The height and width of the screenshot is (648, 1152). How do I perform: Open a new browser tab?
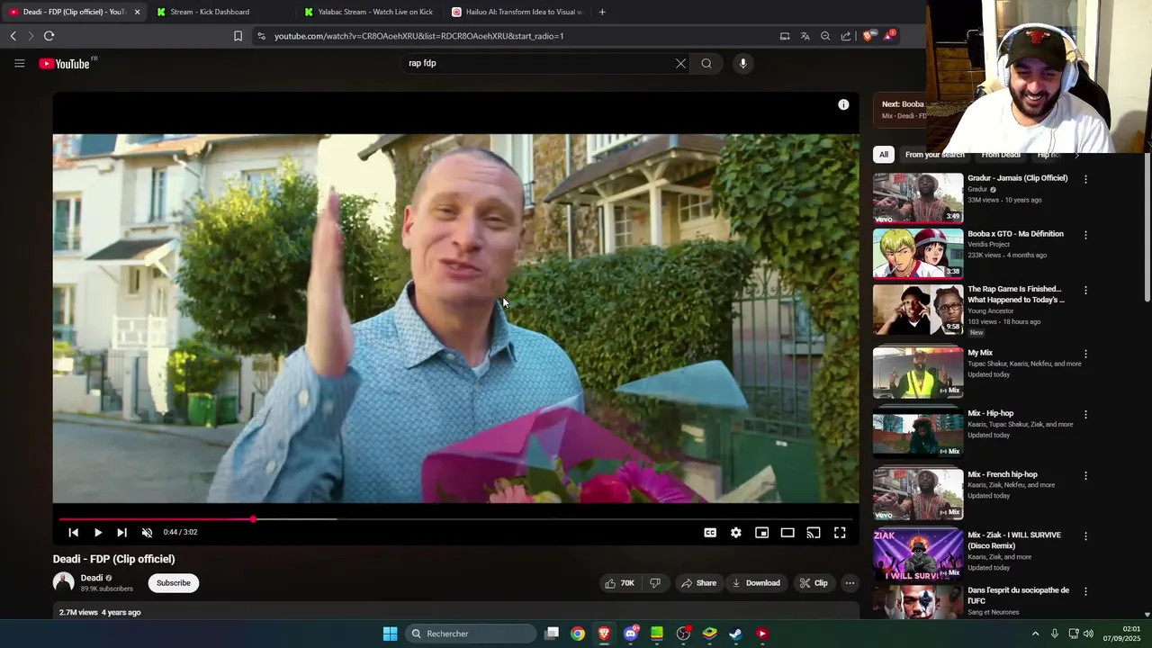pyautogui.click(x=602, y=12)
